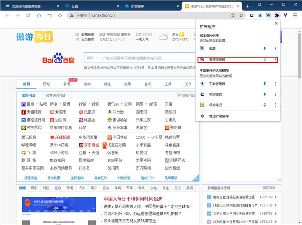Screen dimensions: 302x225
Task: Expand the 网页 search type dropdown
Action: (x=91, y=58)
